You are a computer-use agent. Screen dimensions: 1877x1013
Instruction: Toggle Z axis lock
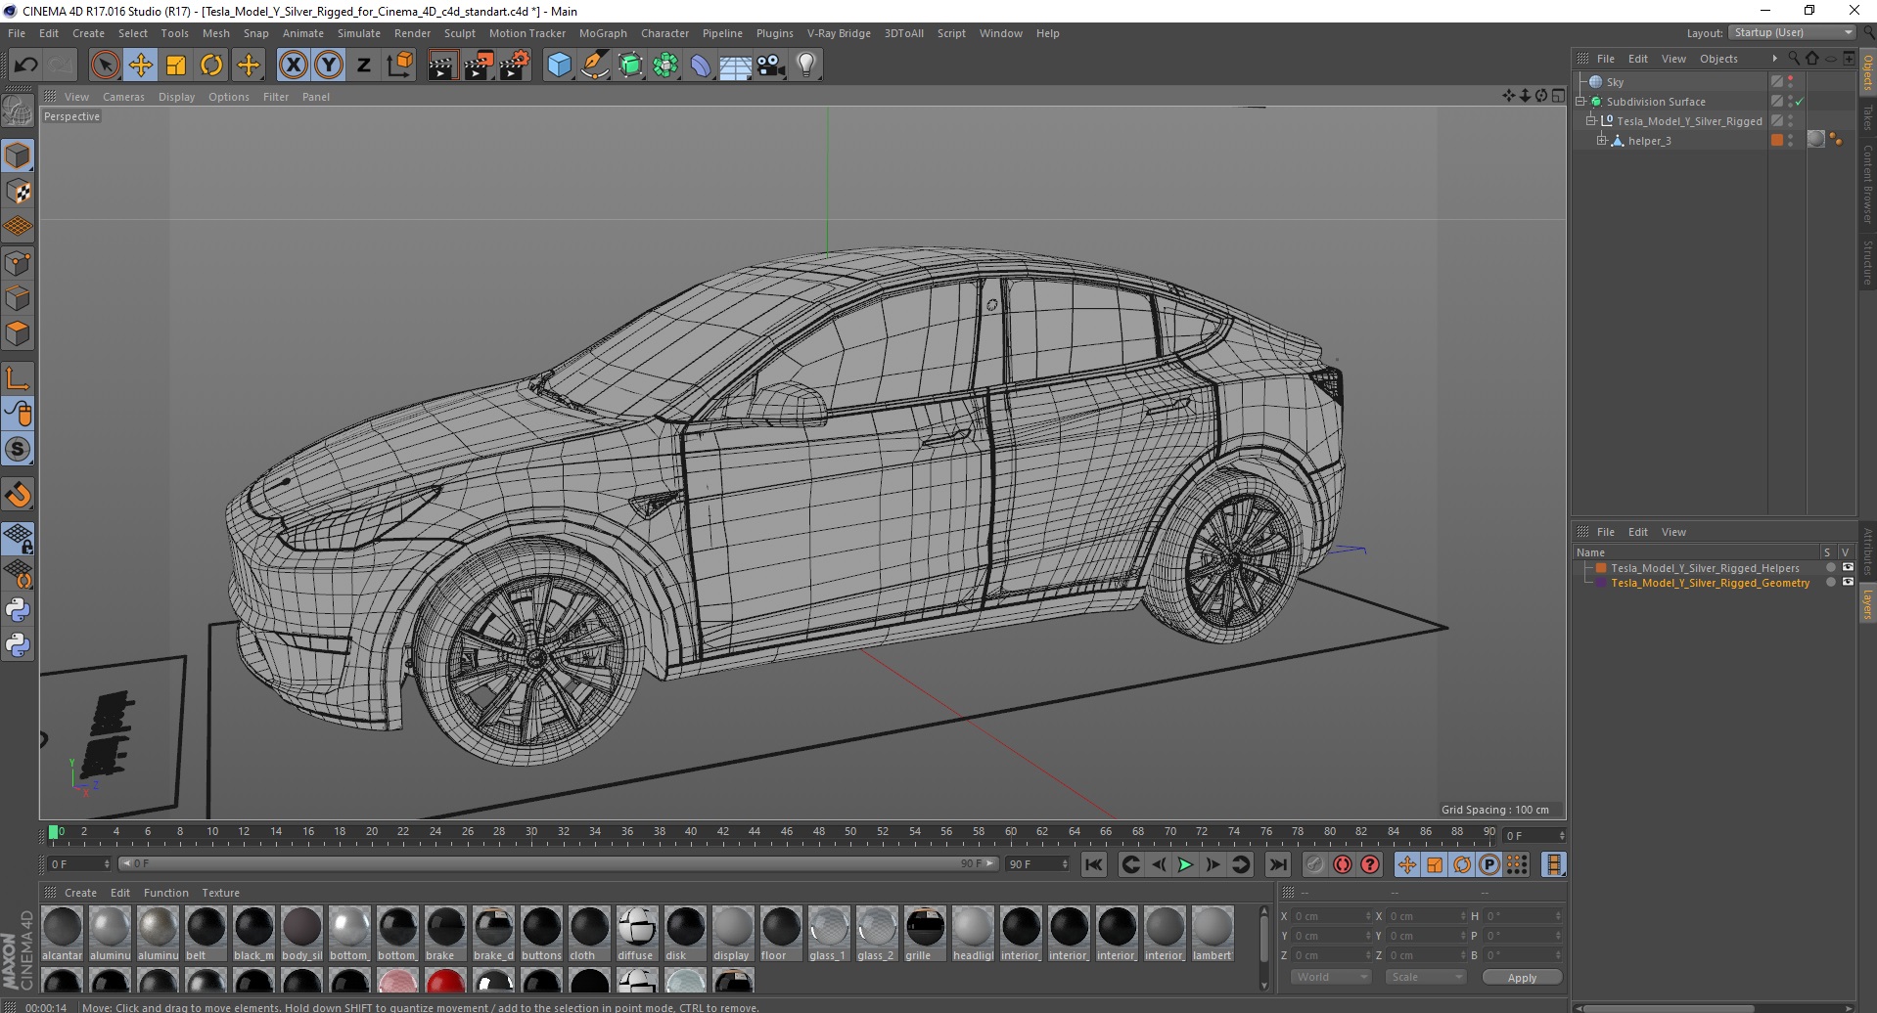coord(364,66)
